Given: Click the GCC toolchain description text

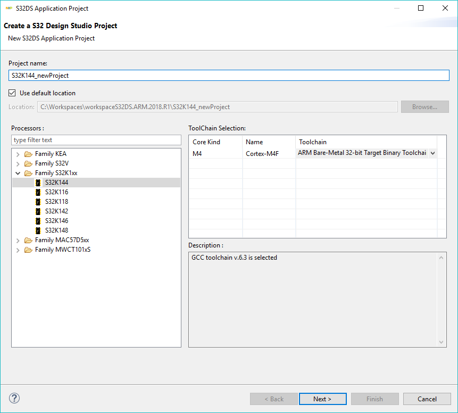Looking at the screenshot, I should click(234, 258).
